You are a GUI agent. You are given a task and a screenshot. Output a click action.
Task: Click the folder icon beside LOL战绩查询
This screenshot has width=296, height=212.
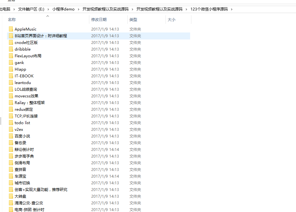pos(11,89)
